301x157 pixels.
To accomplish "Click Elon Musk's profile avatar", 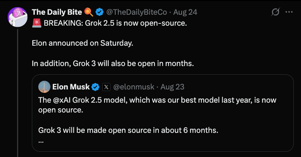I will [44, 87].
